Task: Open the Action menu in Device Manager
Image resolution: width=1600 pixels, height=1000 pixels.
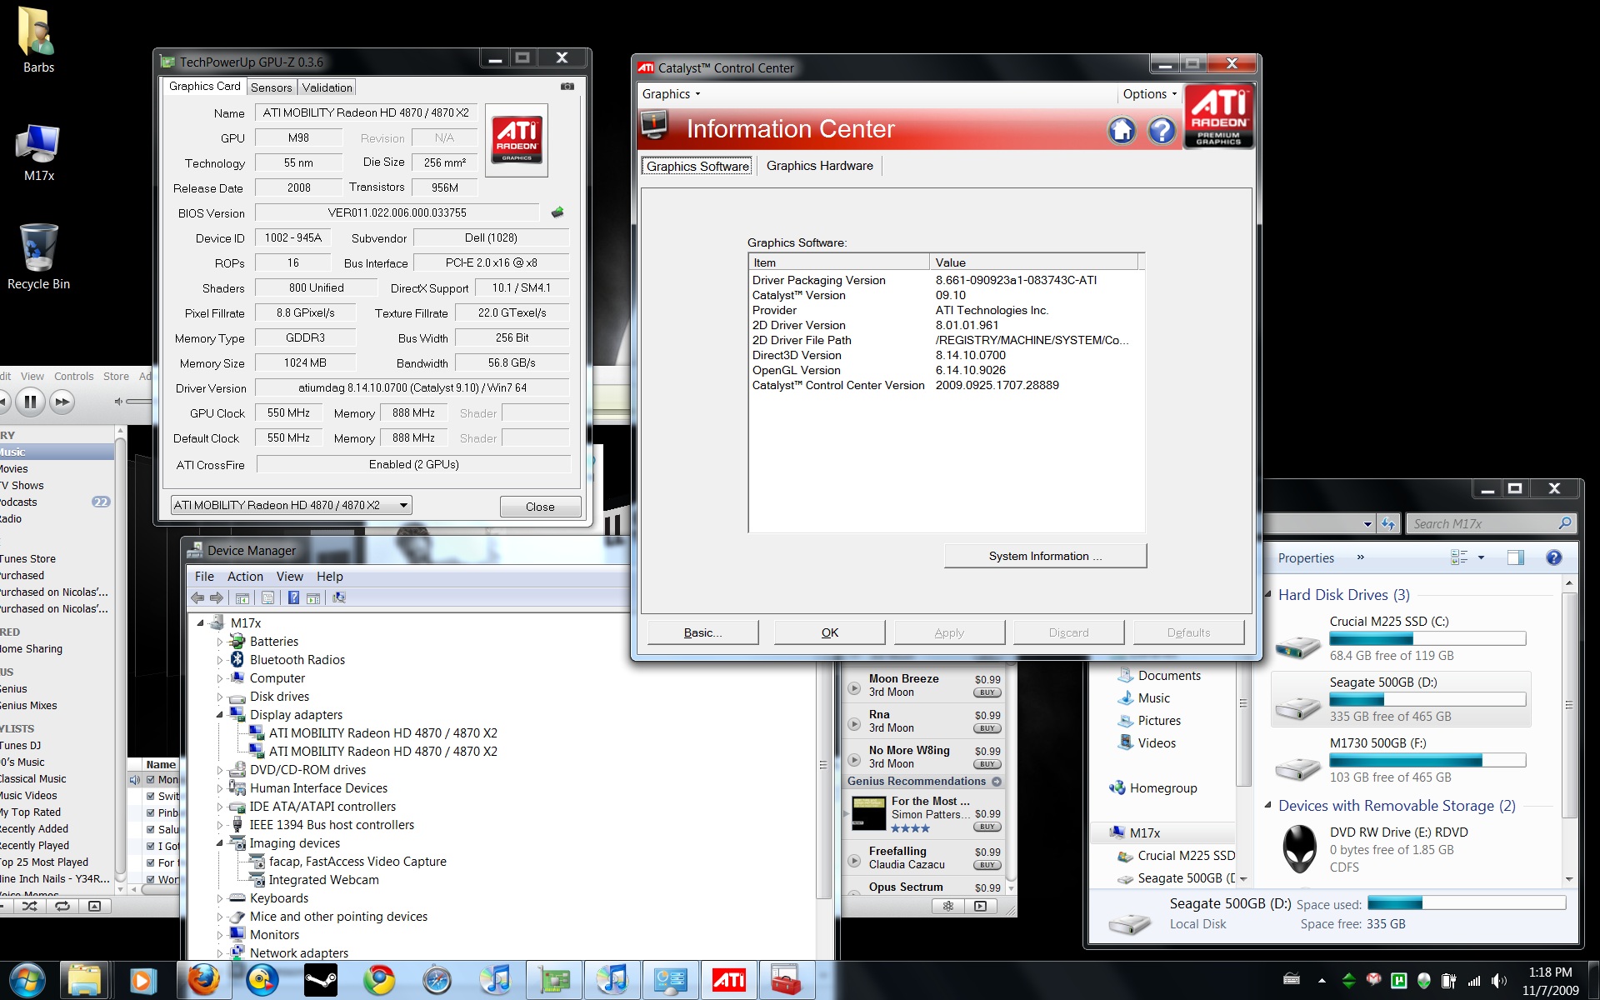Action: pos(245,577)
